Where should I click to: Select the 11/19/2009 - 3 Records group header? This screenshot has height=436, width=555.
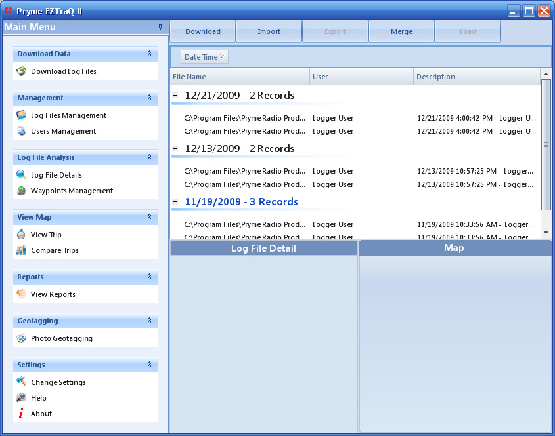click(x=241, y=201)
